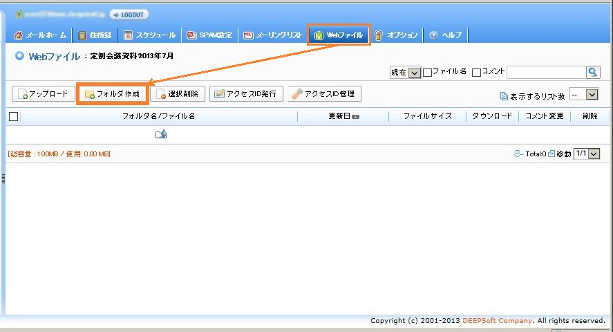Screen dimensions: 613x332
Task: Click the search magnifier icon
Action: [593, 72]
